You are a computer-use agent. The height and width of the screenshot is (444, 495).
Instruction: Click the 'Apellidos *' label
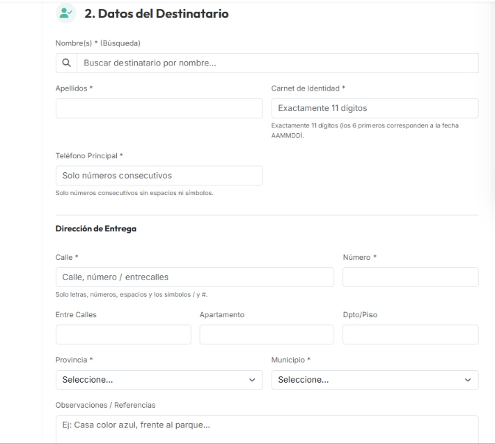74,89
